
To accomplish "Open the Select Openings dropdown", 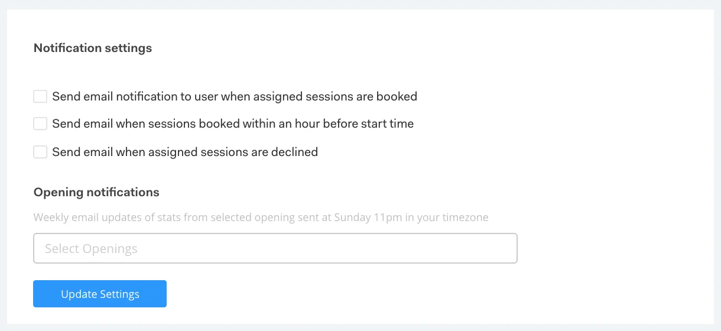I will pos(275,248).
